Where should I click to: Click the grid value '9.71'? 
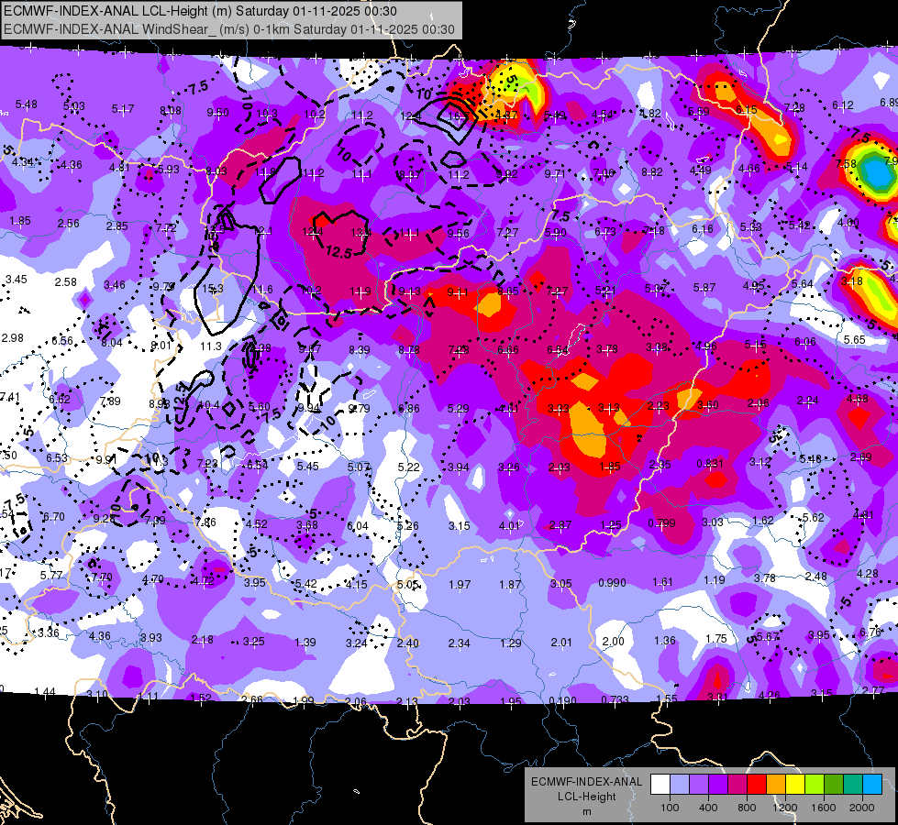coord(554,173)
